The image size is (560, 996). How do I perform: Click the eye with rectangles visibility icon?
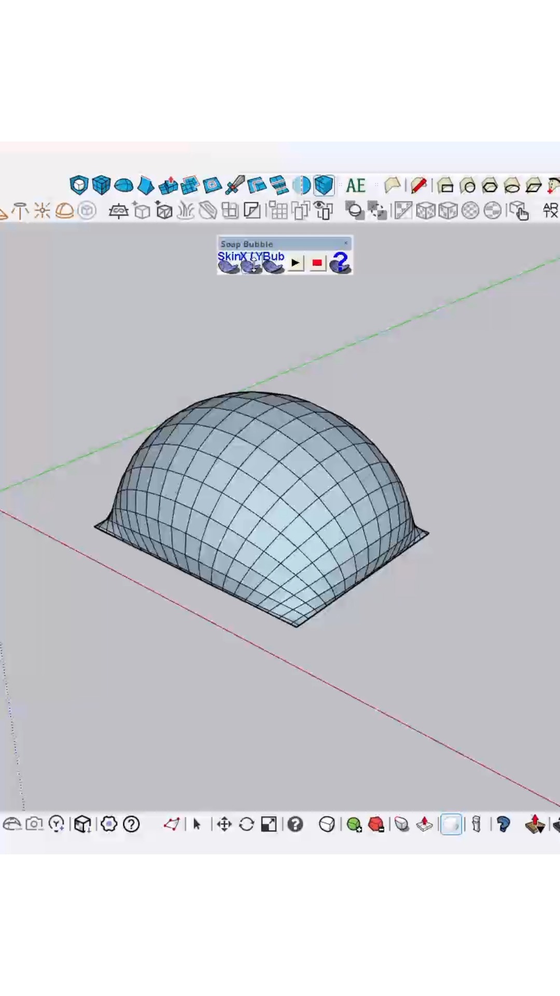pyautogui.click(x=324, y=211)
